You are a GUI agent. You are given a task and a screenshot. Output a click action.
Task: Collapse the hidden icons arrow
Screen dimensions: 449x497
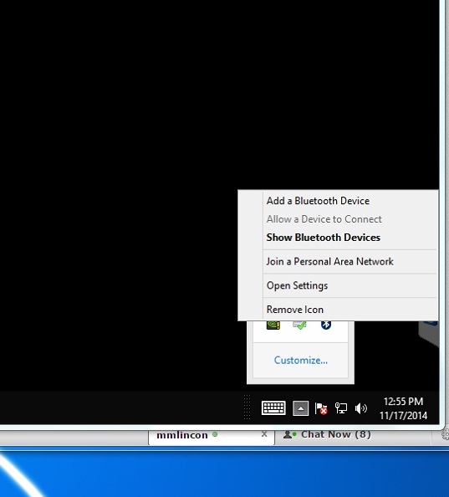[300, 408]
